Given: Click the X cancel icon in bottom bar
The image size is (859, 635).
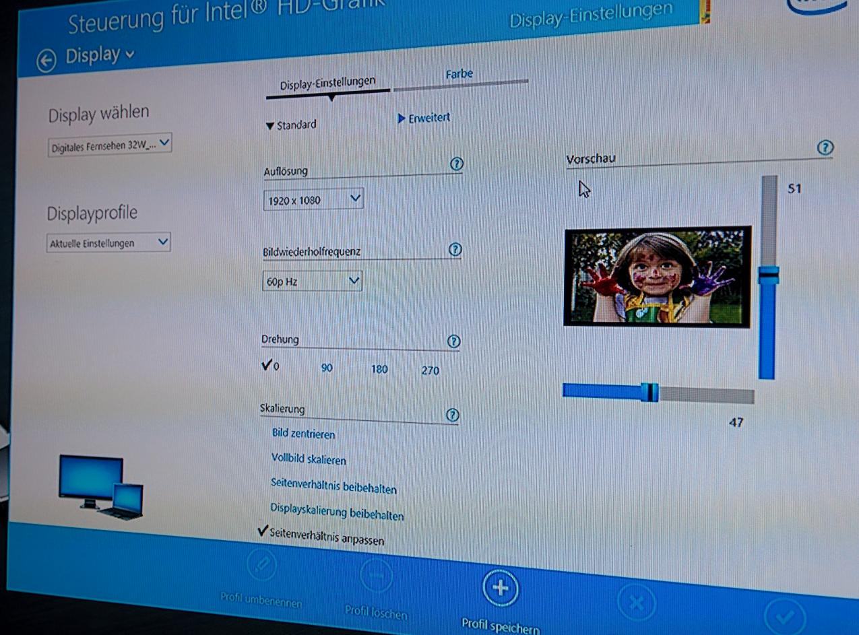Looking at the screenshot, I should point(636,601).
